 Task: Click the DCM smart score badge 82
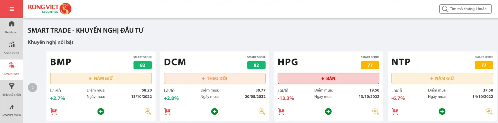(x=256, y=65)
